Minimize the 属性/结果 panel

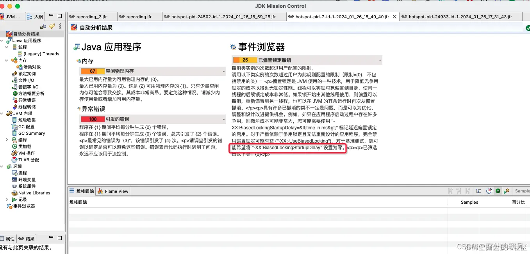click(x=51, y=238)
